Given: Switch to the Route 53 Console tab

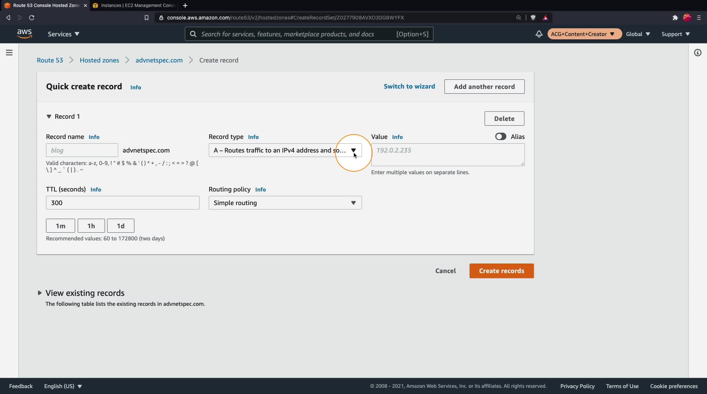Looking at the screenshot, I should 45,6.
